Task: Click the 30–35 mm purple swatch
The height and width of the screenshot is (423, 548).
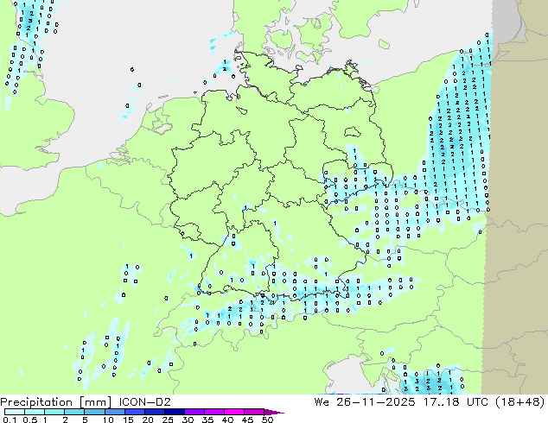Action: (x=194, y=412)
